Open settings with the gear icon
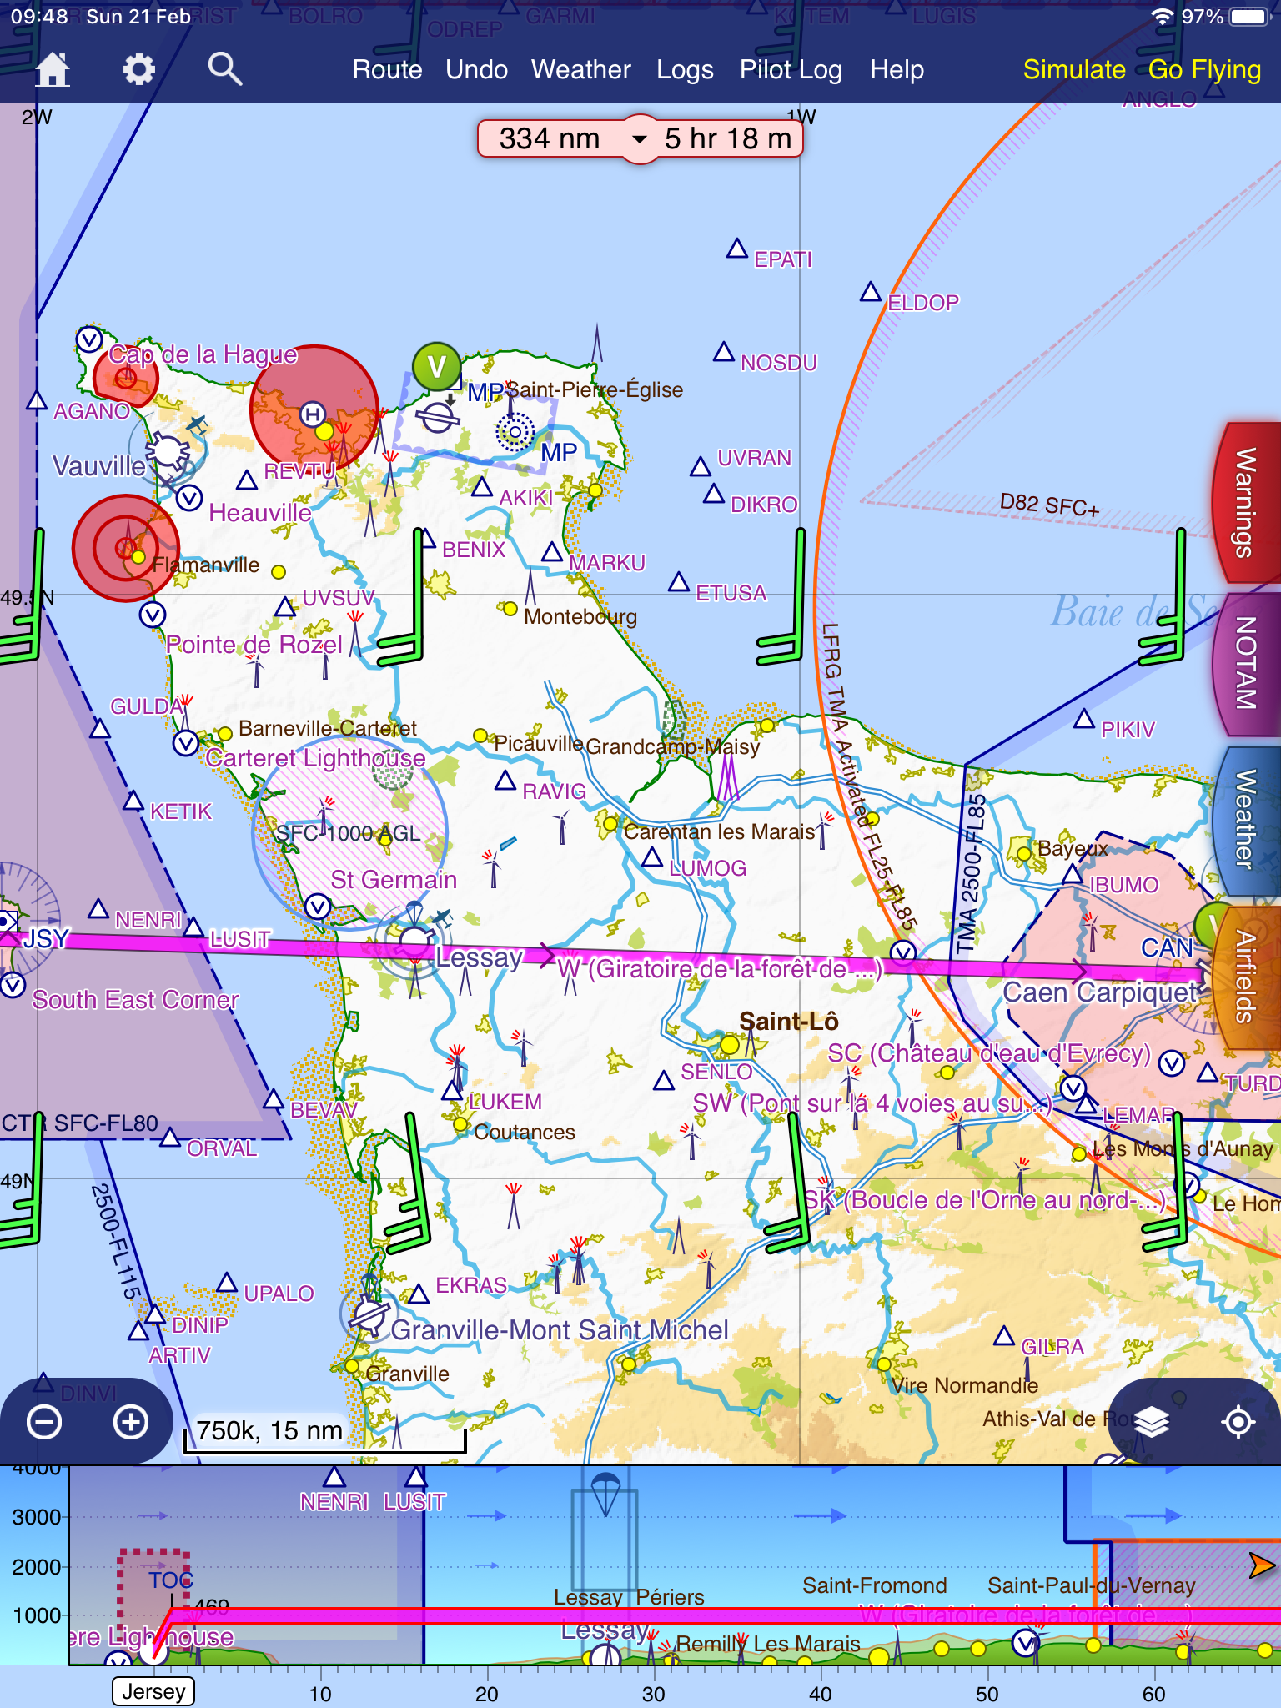Screen dimensions: 1281x1708 coord(138,69)
